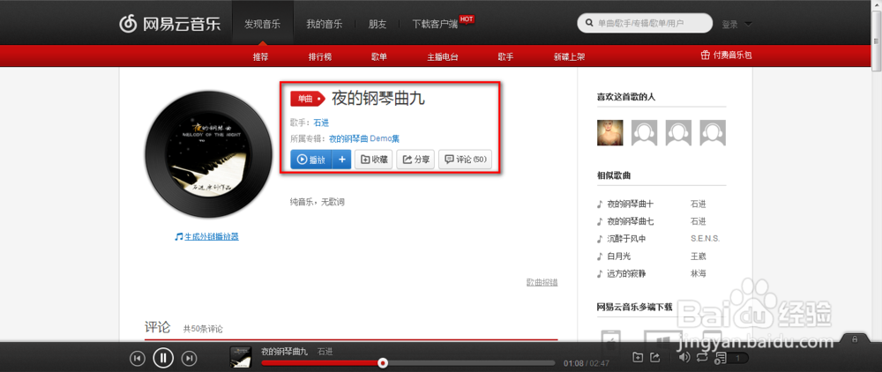The height and width of the screenshot is (372, 882).
Task: Add current song to collection from player bar
Action: coord(638,357)
